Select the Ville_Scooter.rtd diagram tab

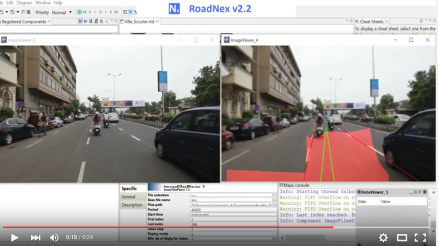139,21
